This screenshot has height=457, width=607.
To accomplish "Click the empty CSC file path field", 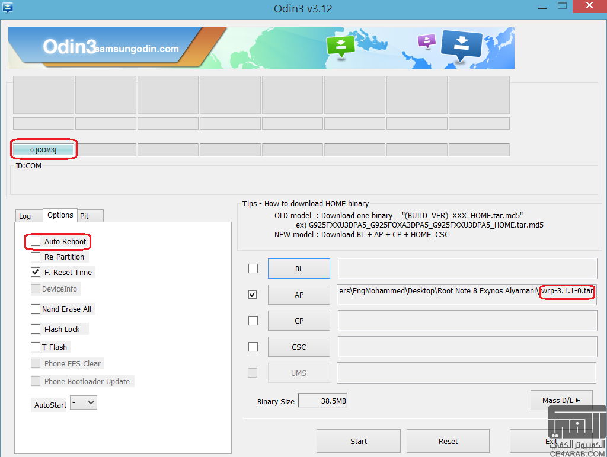I will tap(468, 347).
